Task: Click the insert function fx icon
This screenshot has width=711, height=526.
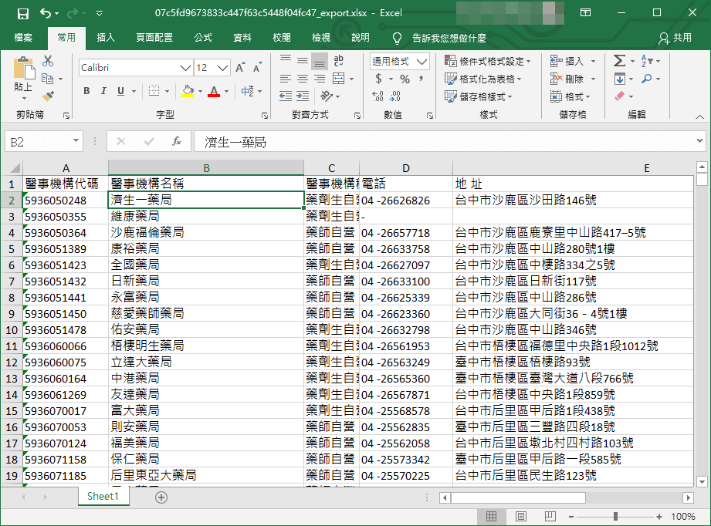Action: 176,142
